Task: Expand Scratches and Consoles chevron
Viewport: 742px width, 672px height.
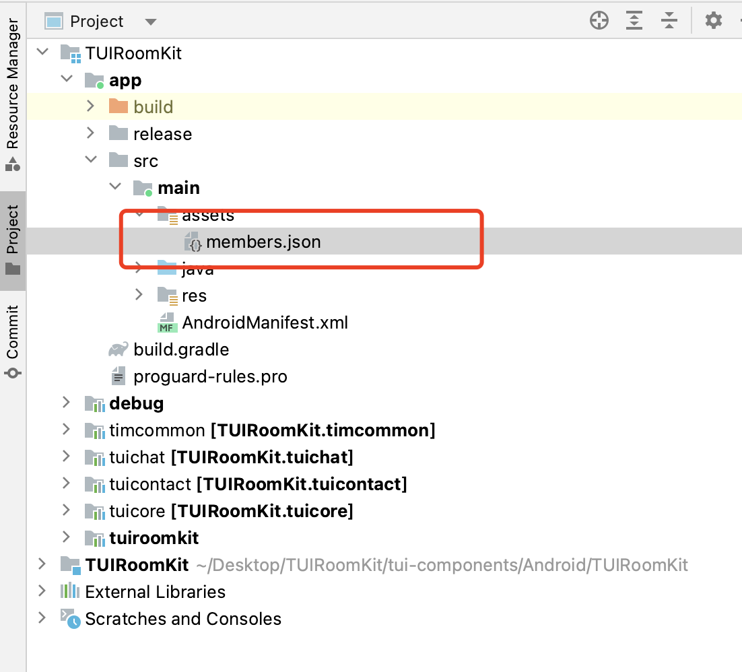Action: [x=42, y=617]
